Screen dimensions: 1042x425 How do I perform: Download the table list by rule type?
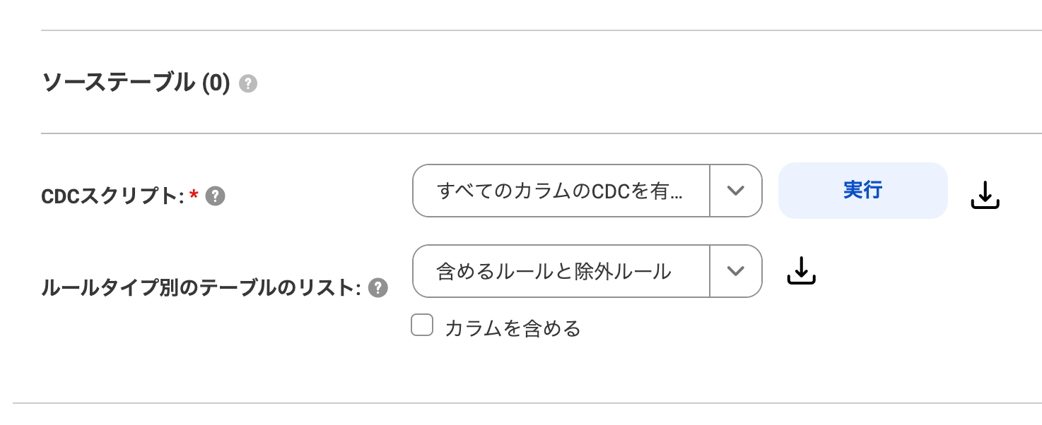[801, 271]
